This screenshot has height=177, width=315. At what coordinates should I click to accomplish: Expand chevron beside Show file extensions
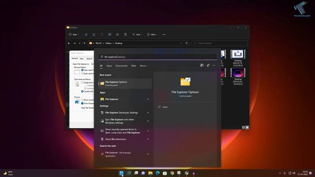(x=148, y=139)
